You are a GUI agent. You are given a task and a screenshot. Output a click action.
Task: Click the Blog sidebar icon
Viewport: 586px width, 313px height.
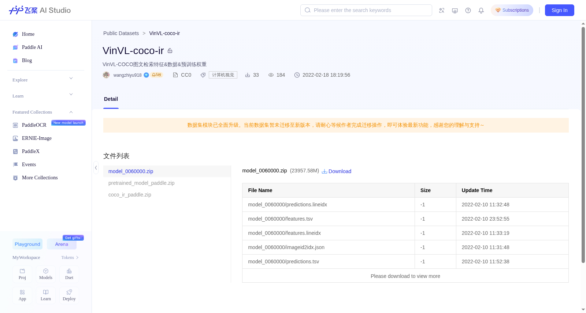click(x=15, y=61)
